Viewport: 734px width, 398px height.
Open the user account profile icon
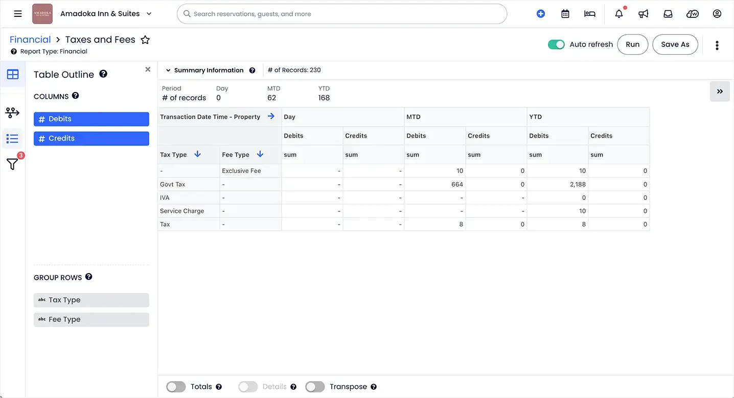click(717, 14)
